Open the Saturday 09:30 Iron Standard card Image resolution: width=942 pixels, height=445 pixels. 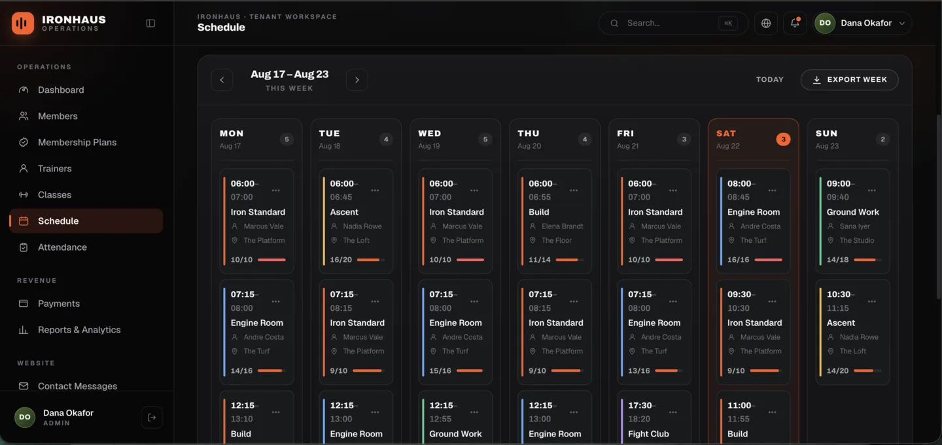click(754, 331)
